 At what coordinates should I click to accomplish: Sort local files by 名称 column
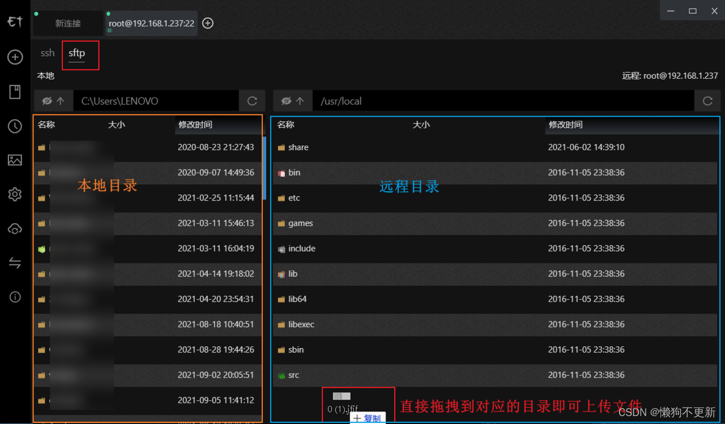pos(46,125)
